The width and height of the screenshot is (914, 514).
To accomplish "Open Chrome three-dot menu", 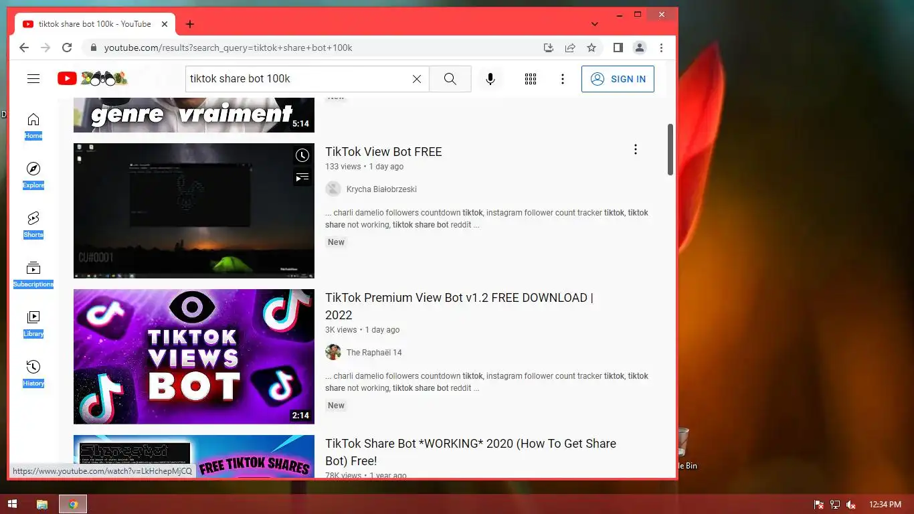I will (661, 48).
